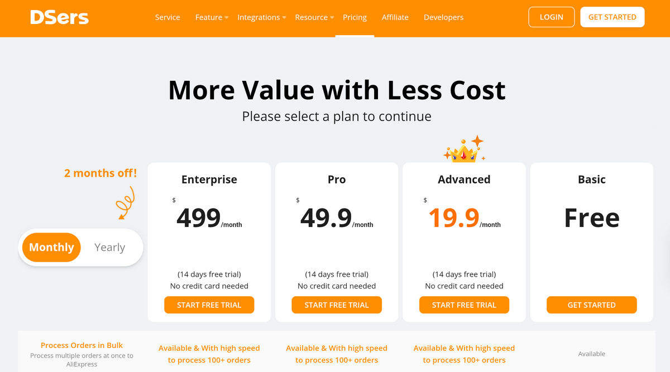Start free trial for the Enterprise plan
Image resolution: width=670 pixels, height=372 pixels.
coord(209,305)
